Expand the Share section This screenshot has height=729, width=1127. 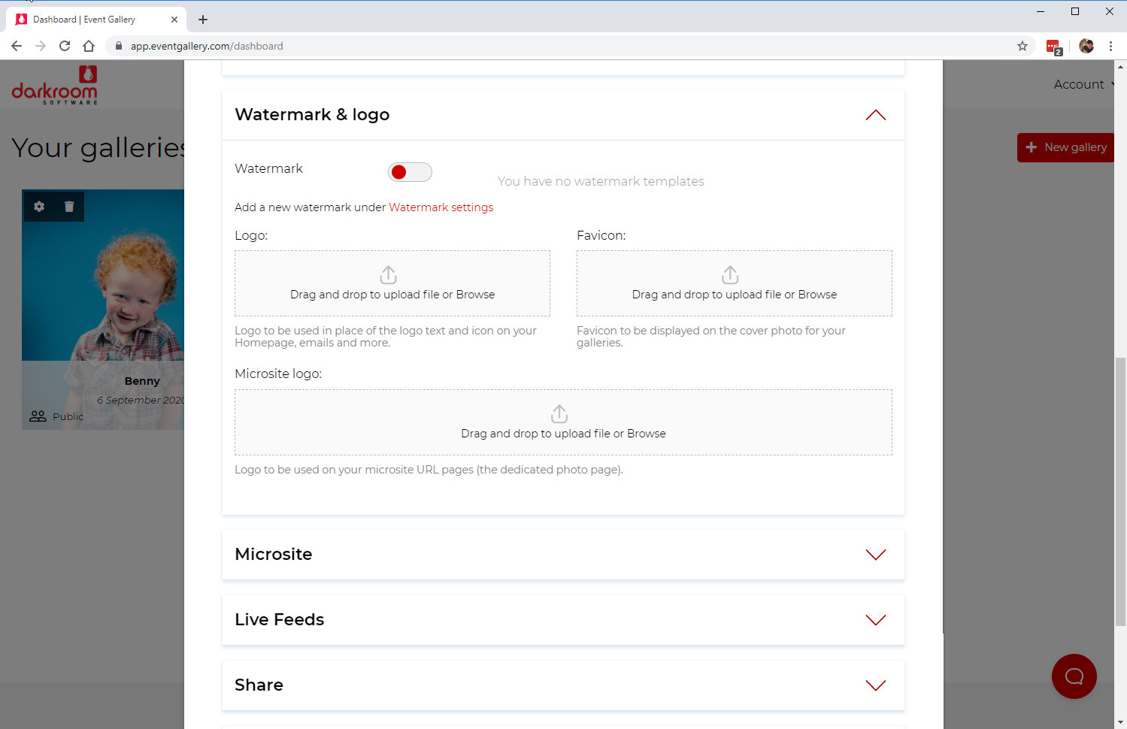876,685
